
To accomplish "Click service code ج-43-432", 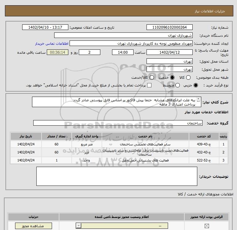I will (x=204, y=152).
